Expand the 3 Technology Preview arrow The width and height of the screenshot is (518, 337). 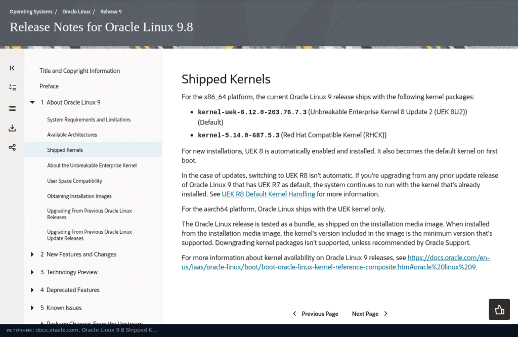(32, 272)
